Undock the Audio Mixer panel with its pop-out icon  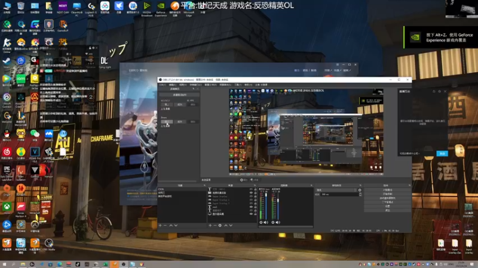pos(311,185)
